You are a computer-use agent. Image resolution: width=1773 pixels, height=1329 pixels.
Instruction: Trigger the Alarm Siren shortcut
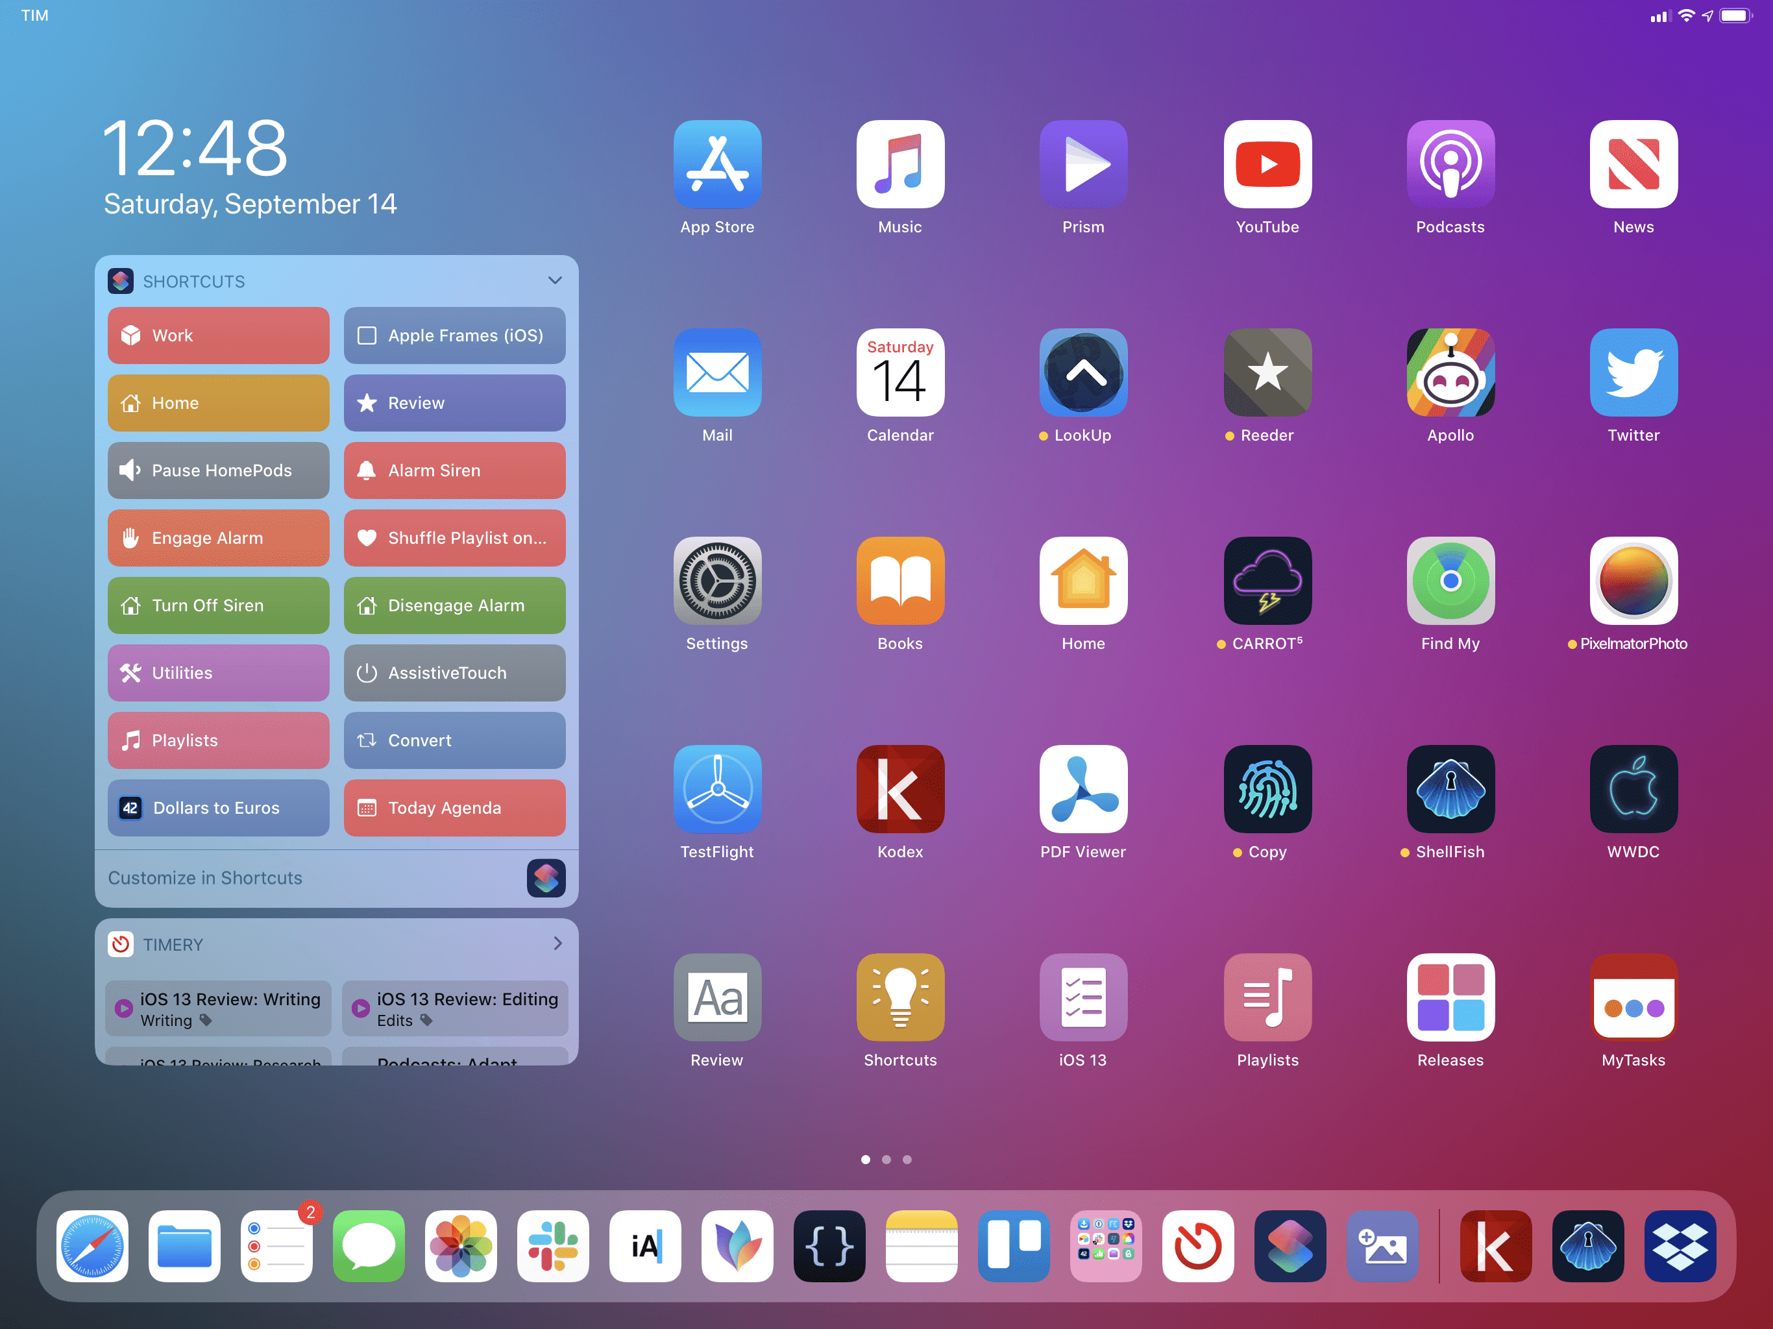tap(454, 470)
